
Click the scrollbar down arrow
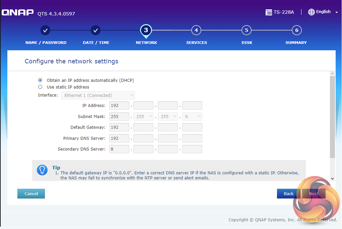pos(332,179)
